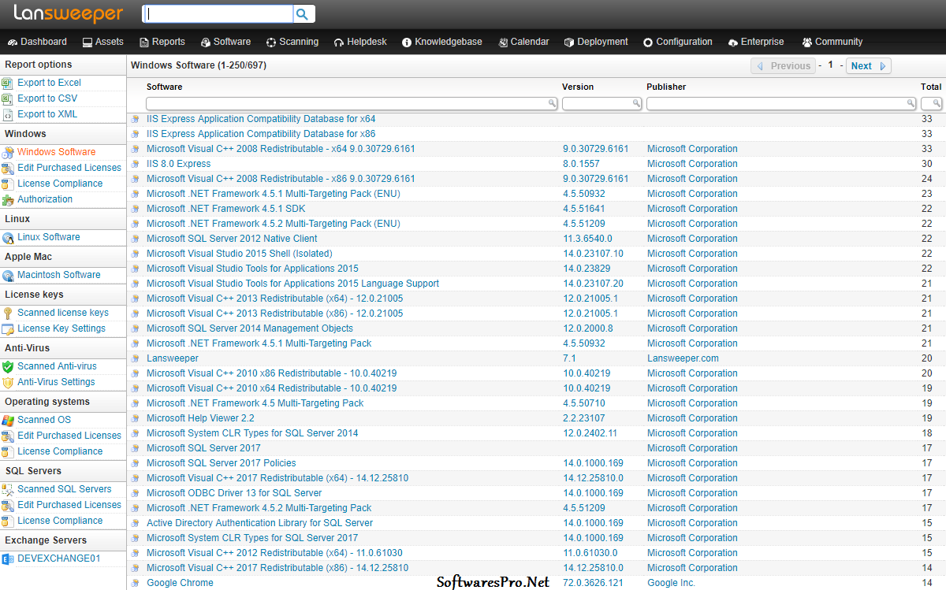Select License Key Settings in sidebar

(x=61, y=328)
